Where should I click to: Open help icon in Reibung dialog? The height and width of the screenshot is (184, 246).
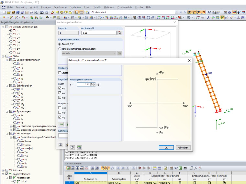[x=72, y=148]
